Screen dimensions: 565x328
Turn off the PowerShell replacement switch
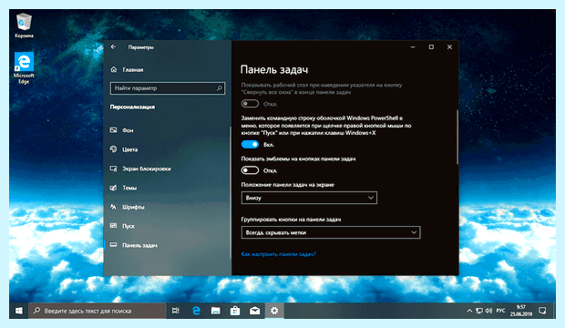pos(250,145)
